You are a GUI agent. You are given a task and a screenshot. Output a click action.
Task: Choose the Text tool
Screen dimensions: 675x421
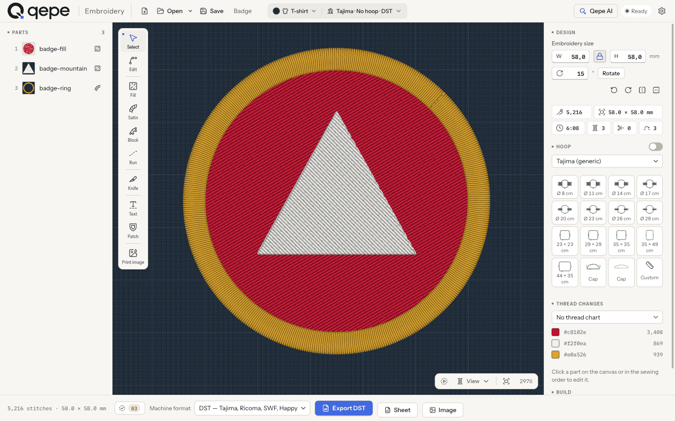133,208
